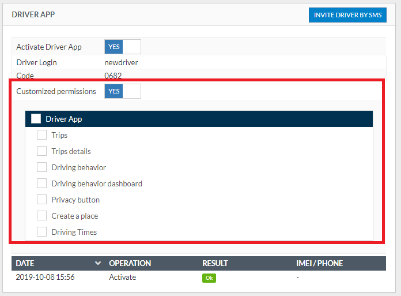Select the IMEI / Phone column header
Screen dimensions: 401x296
319,263
